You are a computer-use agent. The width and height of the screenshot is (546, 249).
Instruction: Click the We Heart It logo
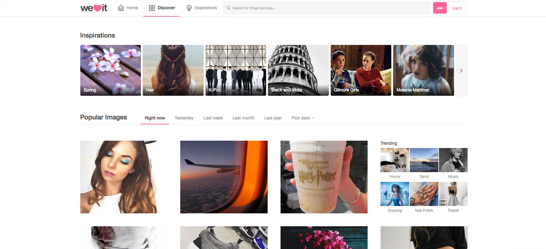pyautogui.click(x=94, y=8)
